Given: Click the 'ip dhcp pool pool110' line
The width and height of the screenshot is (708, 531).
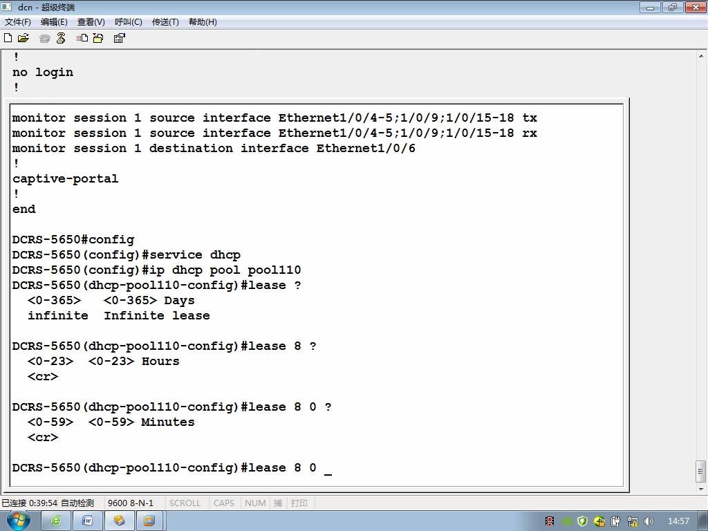Looking at the screenshot, I should 157,270.
